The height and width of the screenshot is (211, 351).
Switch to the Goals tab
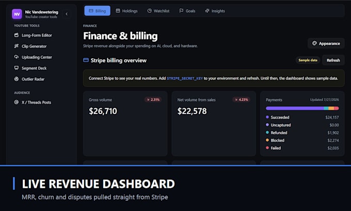[x=187, y=11]
